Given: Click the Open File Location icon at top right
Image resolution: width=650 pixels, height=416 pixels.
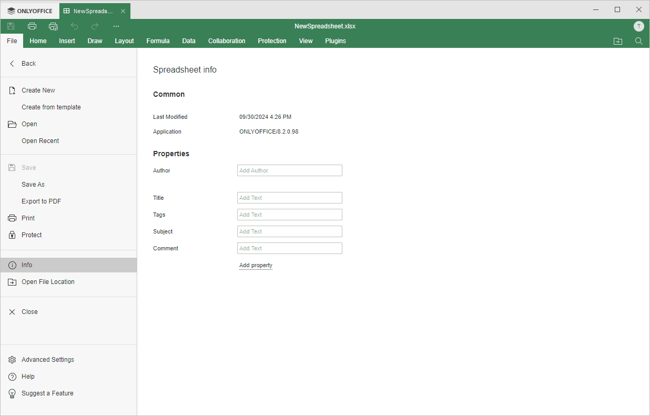Looking at the screenshot, I should (618, 41).
